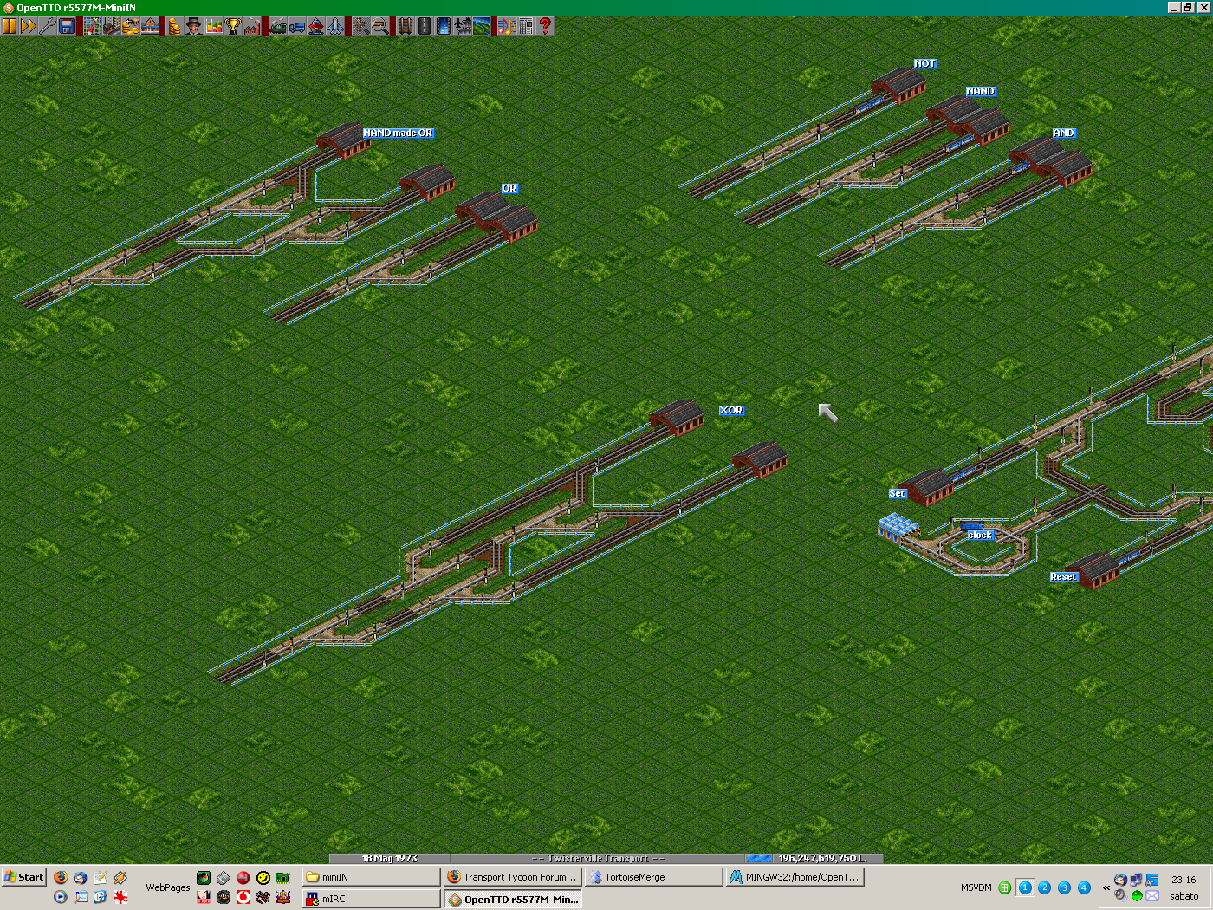
Task: Open the graphs menu
Action: click(213, 26)
